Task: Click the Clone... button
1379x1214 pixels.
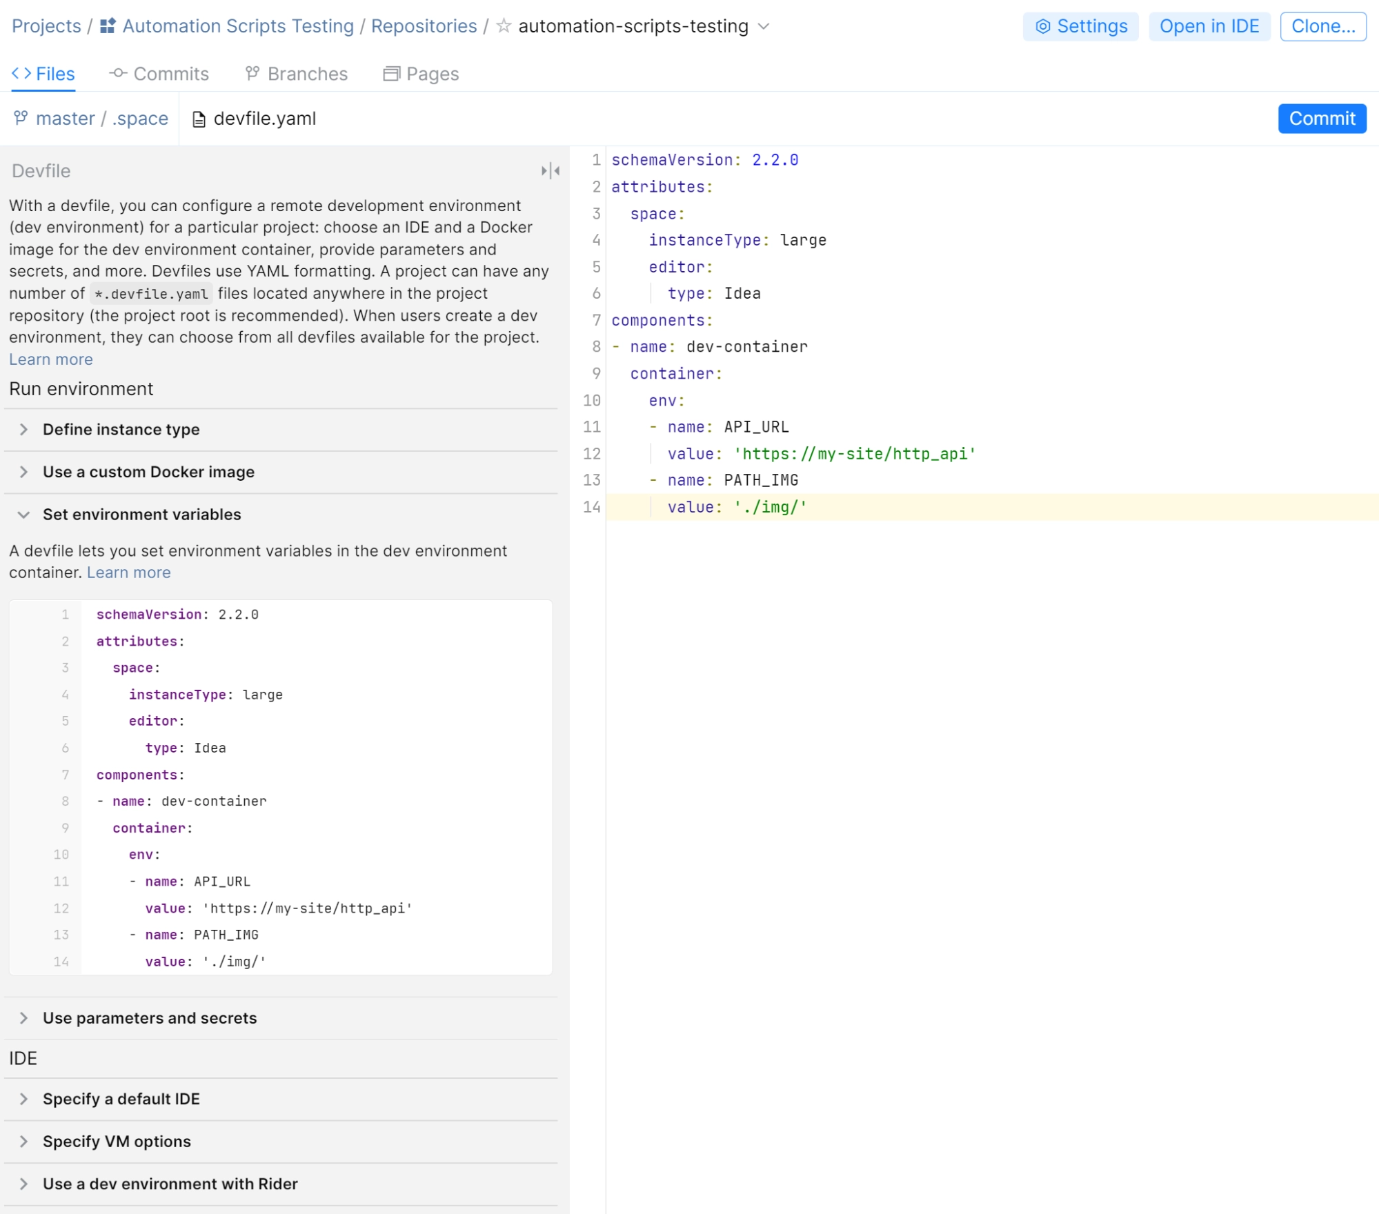Action: [1322, 26]
